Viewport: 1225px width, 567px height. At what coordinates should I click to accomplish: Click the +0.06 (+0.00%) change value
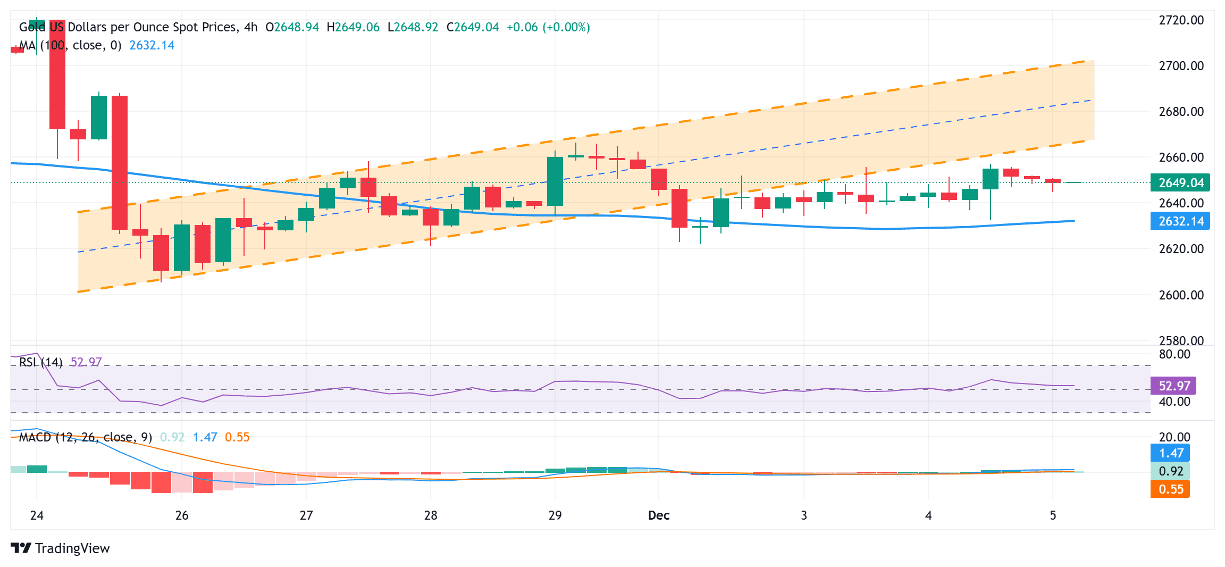click(548, 27)
